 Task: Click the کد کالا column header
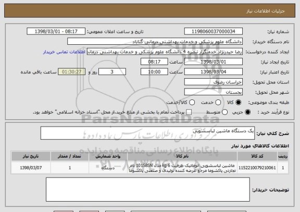click(x=257, y=156)
